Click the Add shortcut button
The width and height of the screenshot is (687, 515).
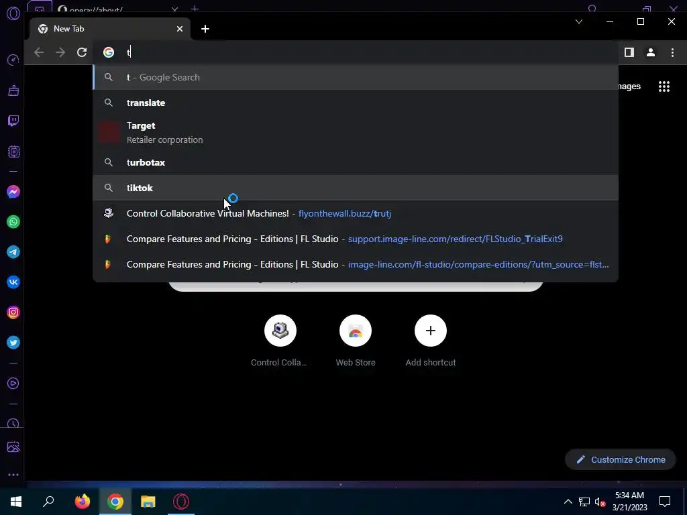(x=431, y=341)
